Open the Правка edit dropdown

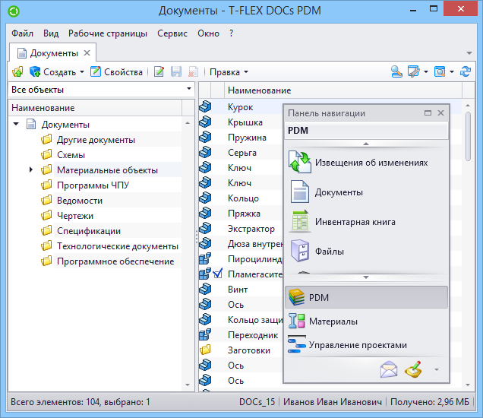click(229, 72)
